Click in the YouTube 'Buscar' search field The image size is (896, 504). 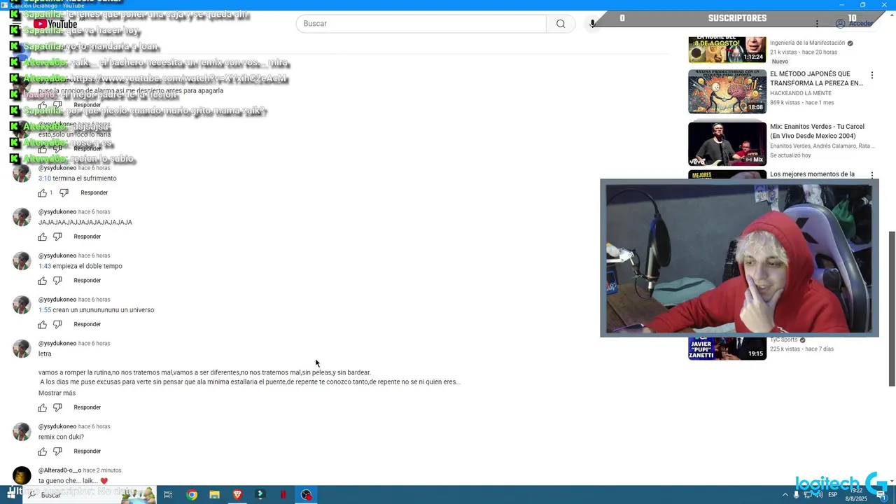pos(421,24)
